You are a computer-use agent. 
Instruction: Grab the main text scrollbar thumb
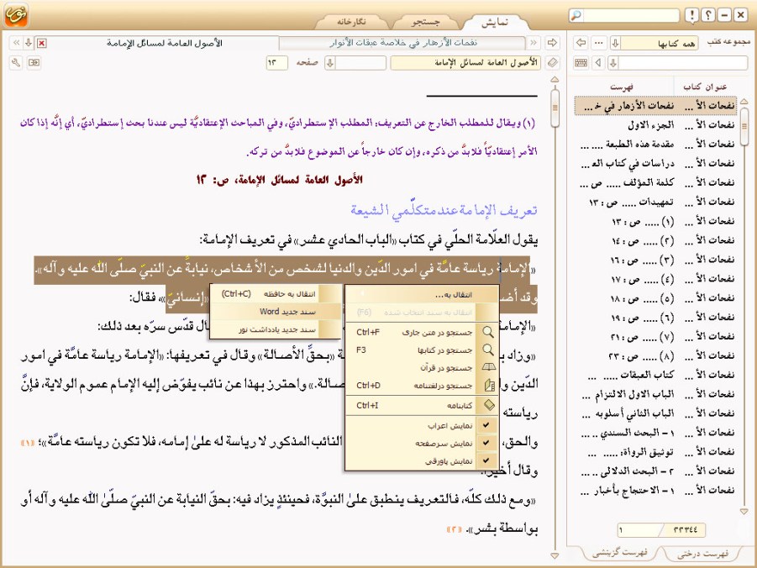tap(555, 108)
